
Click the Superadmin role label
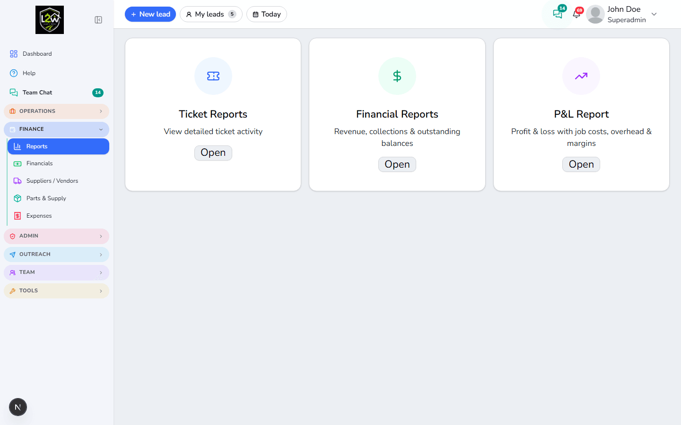(627, 20)
